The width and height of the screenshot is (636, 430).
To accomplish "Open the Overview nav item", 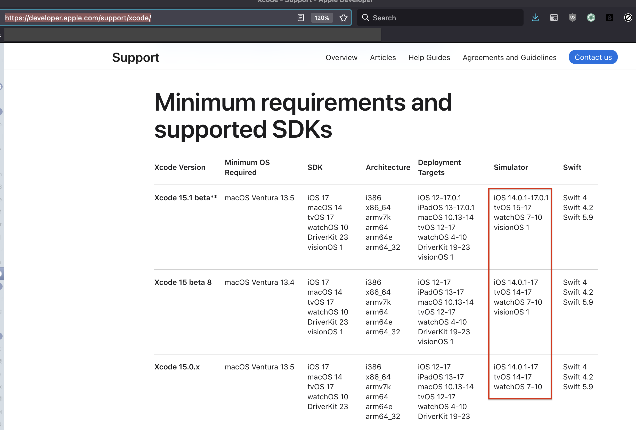I will click(x=341, y=57).
